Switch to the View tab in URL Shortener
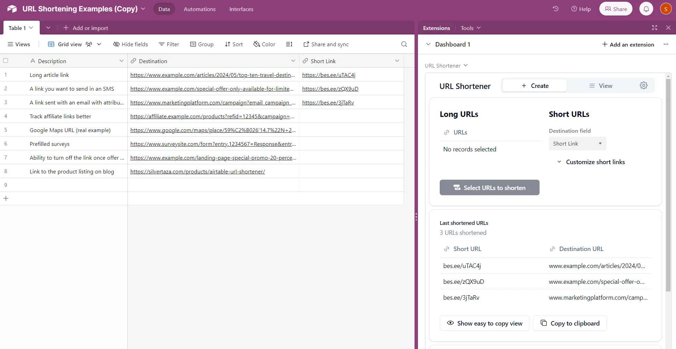This screenshot has width=676, height=349. (601, 86)
